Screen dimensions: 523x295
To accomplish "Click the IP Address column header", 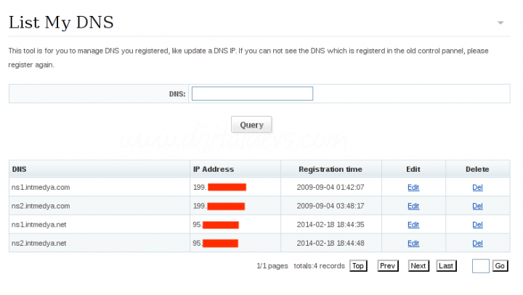I will coord(214,169).
